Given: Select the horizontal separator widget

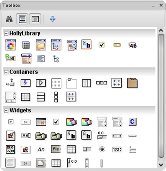Looking at the screenshot, I should tap(132, 136).
